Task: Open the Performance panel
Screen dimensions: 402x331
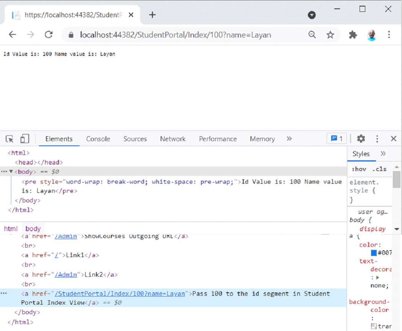Action: tap(218, 139)
